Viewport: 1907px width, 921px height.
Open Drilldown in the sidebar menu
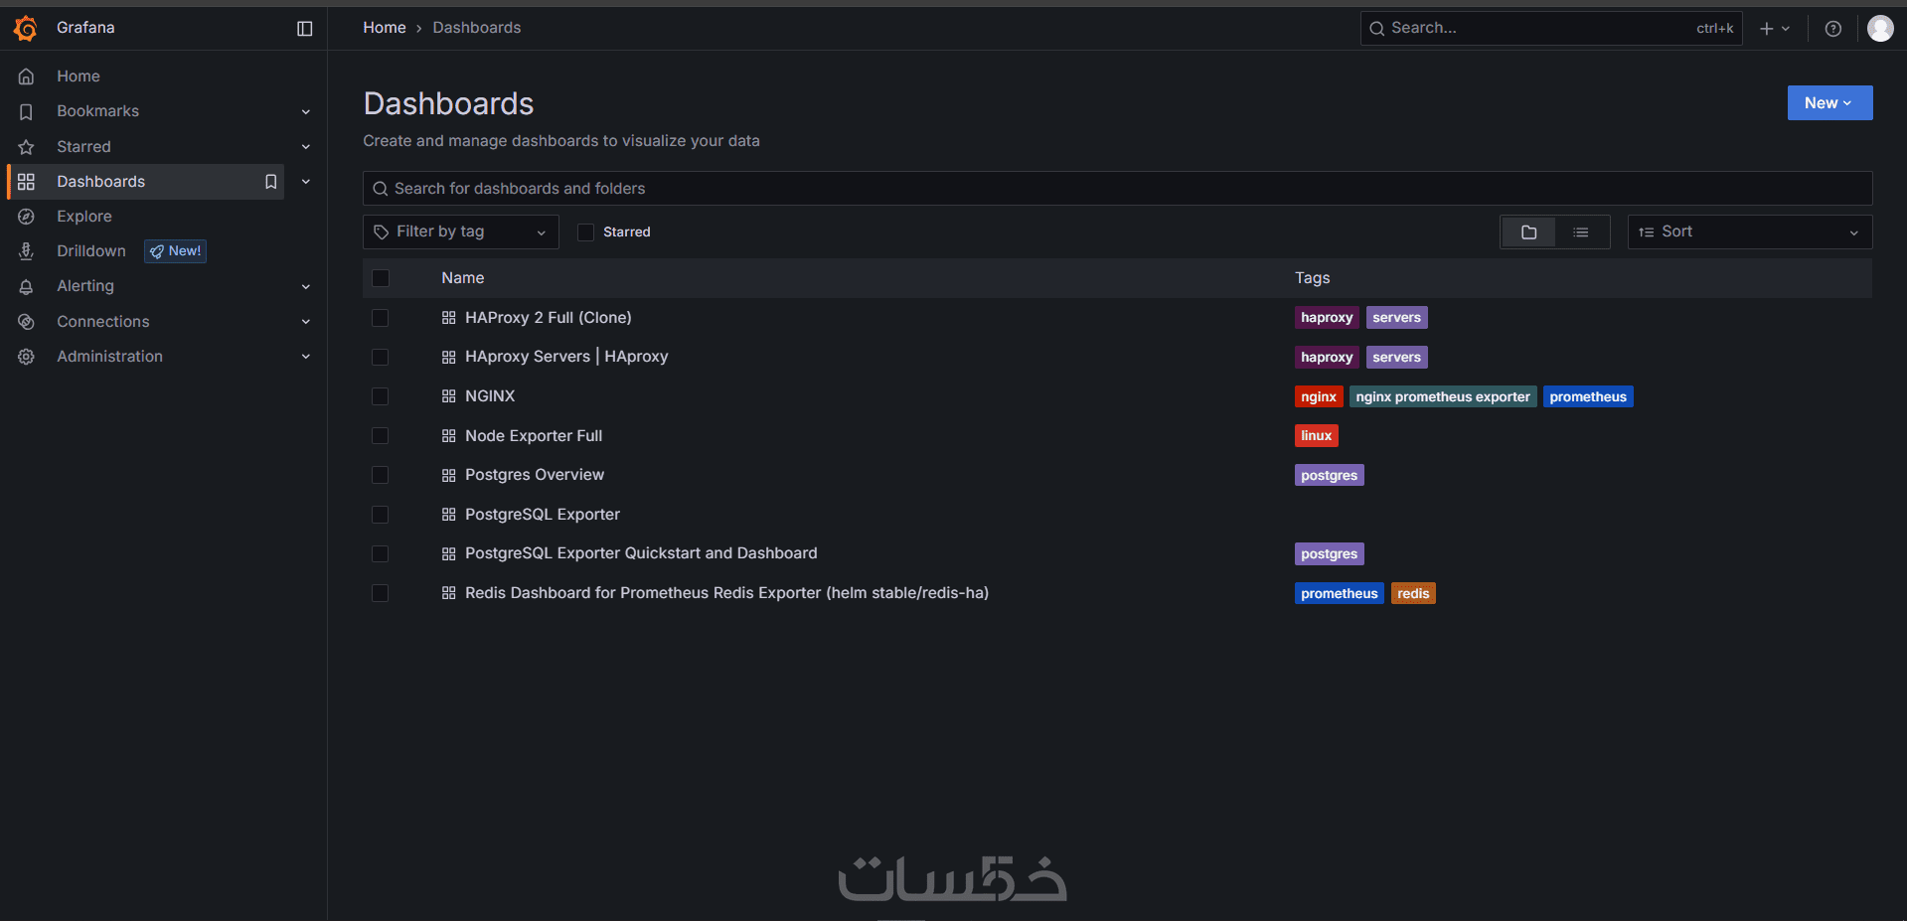coord(91,251)
